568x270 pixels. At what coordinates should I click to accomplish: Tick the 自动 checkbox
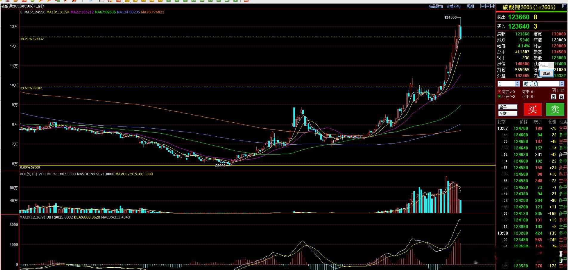[554, 90]
